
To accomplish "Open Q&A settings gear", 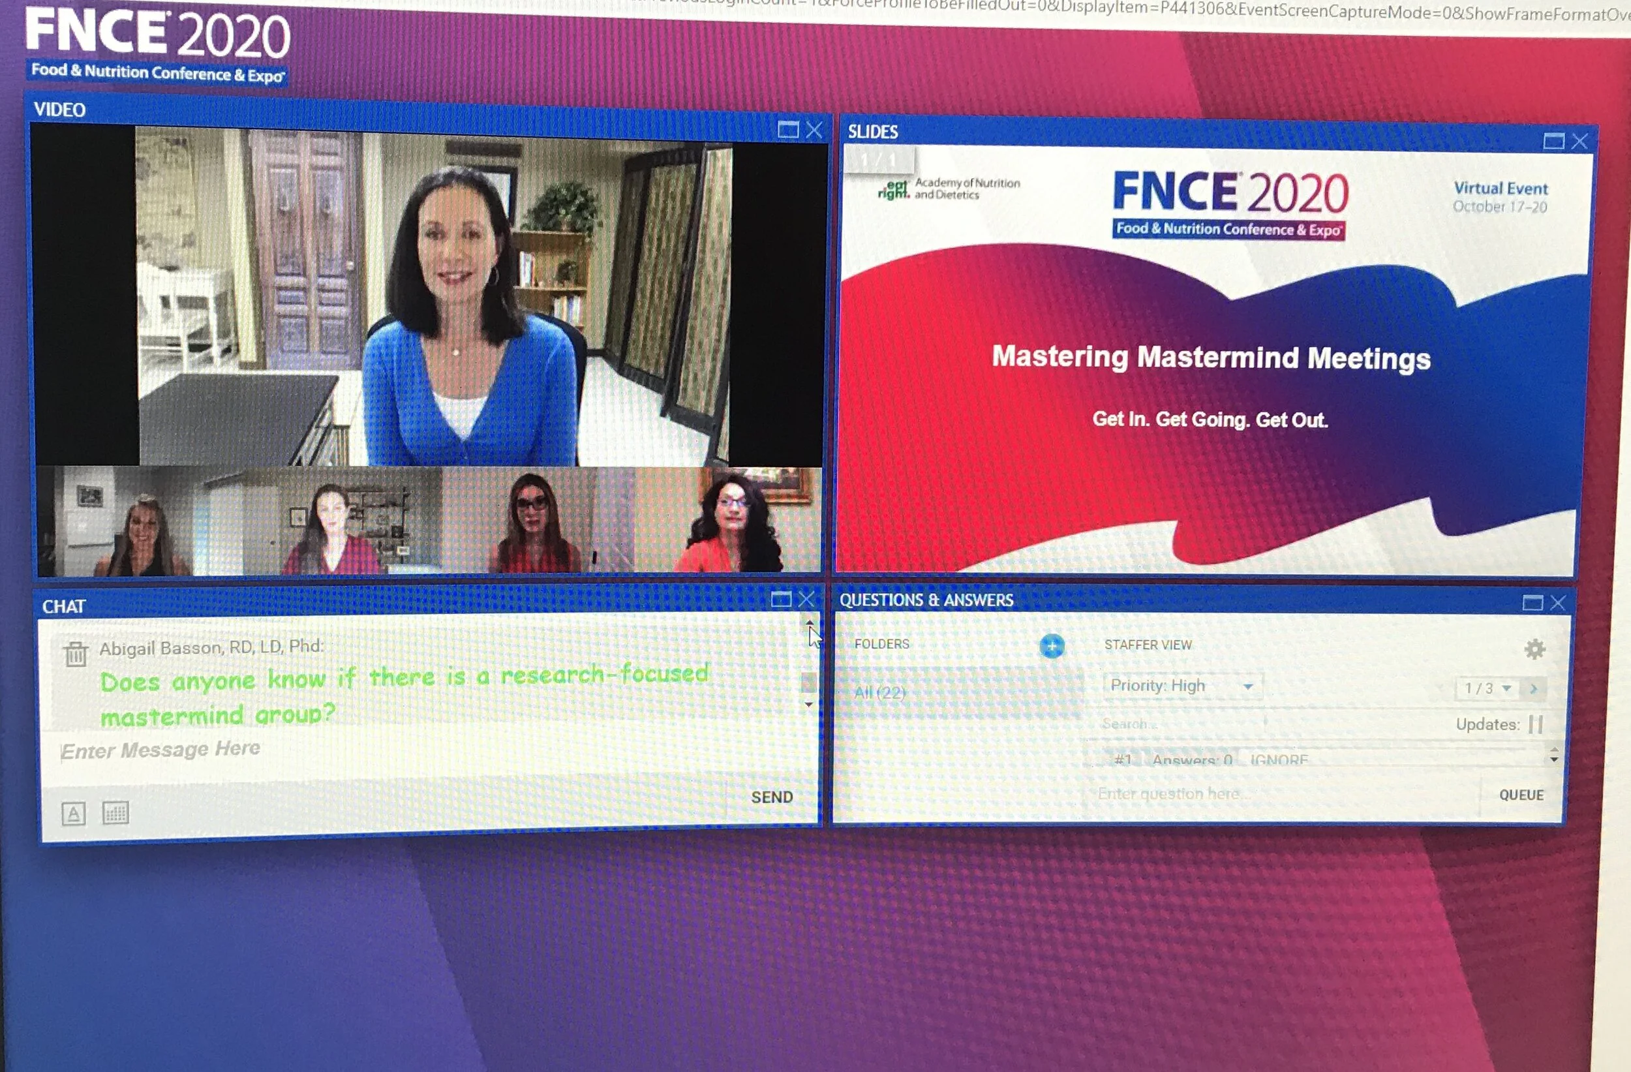I will (1534, 649).
